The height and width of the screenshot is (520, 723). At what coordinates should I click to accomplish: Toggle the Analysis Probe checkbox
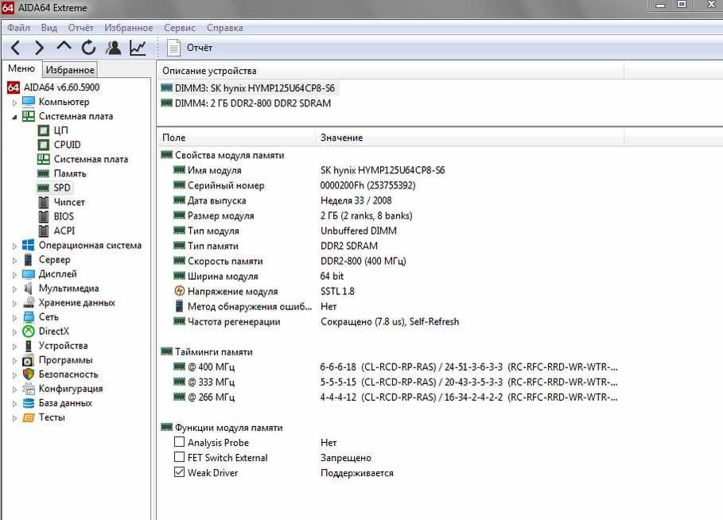(180, 442)
